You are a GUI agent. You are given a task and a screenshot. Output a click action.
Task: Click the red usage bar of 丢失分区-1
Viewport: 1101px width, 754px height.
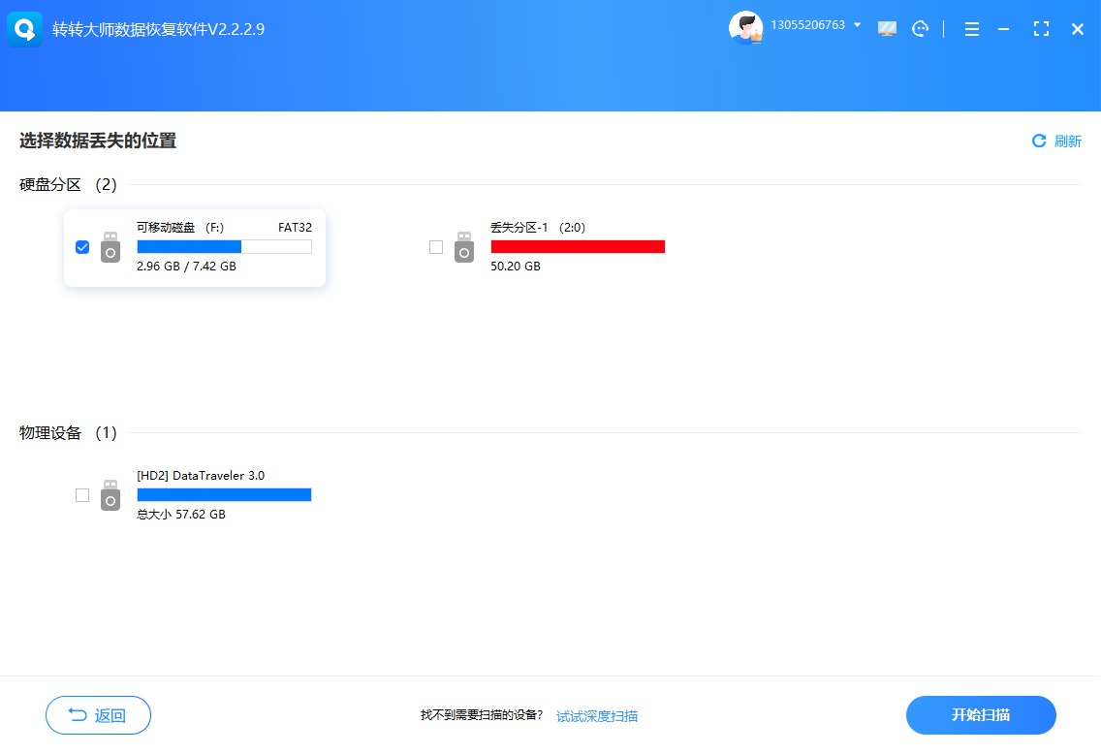click(x=578, y=246)
